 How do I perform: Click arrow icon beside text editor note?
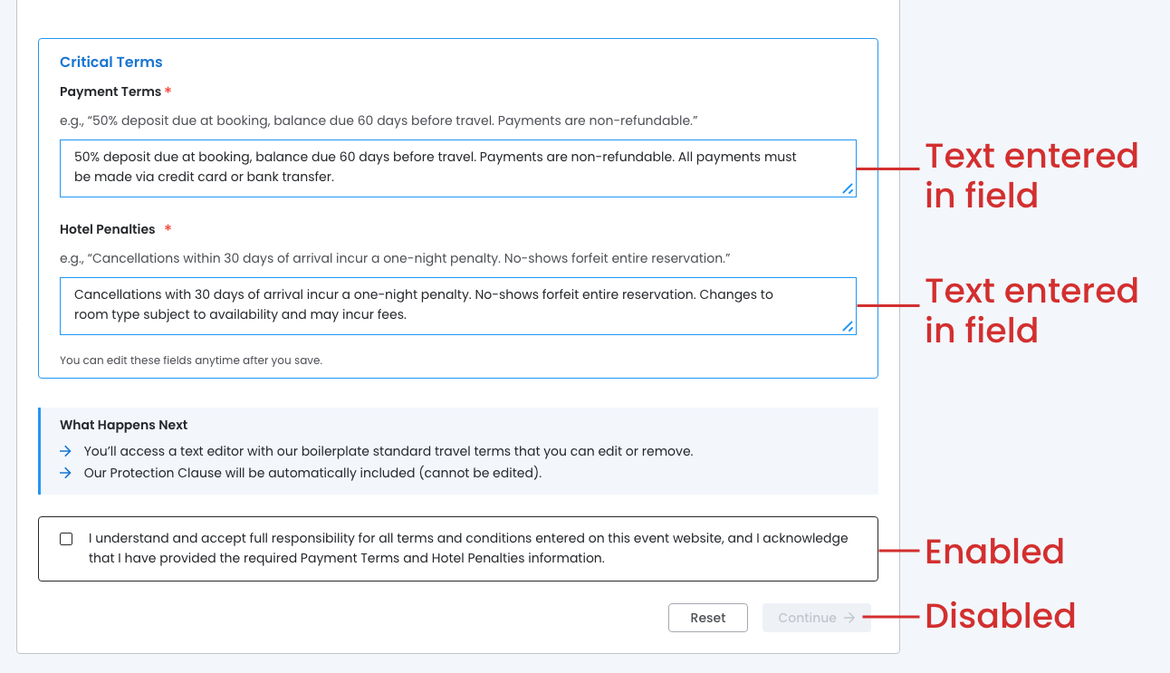(x=65, y=451)
